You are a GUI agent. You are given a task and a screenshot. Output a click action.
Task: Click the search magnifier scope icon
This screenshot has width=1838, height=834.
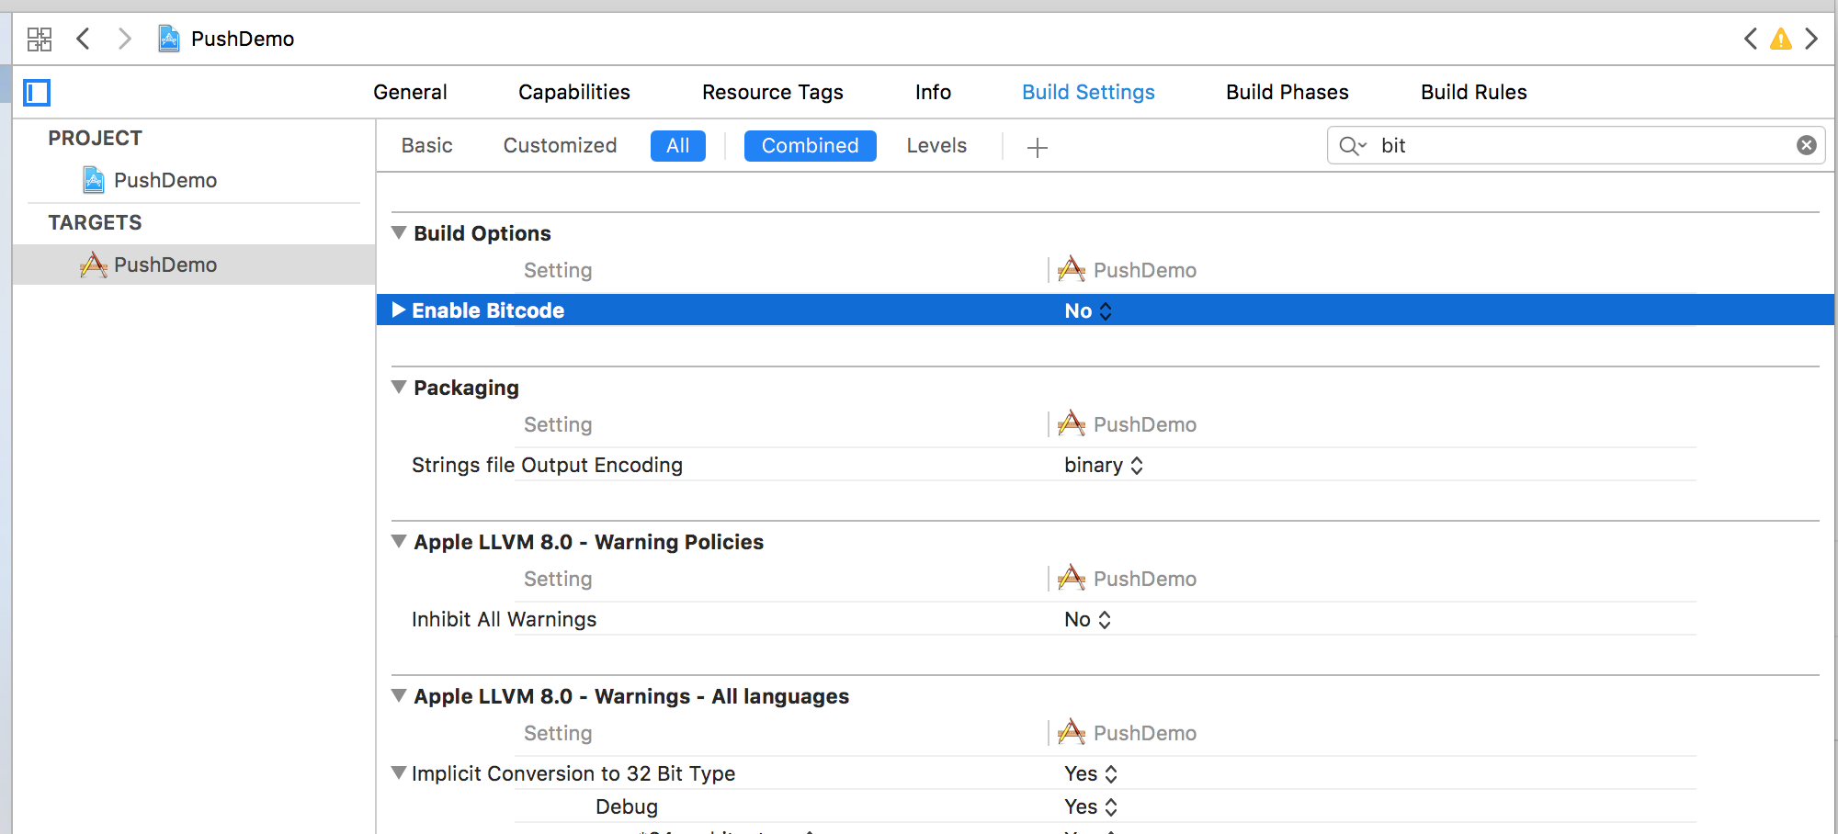(1352, 146)
